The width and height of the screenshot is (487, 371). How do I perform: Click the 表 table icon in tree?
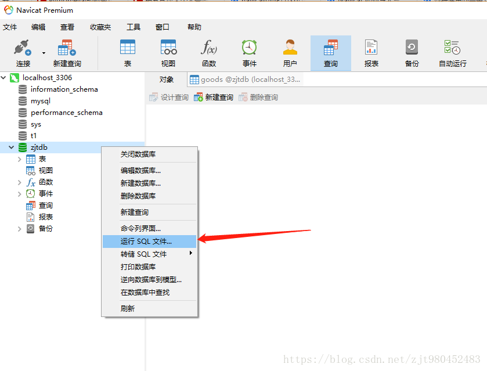tap(30, 159)
